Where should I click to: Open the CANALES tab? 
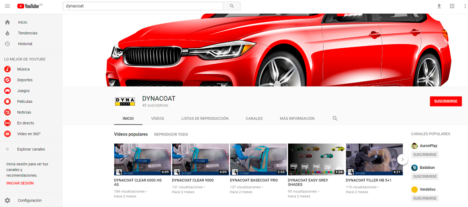pyautogui.click(x=254, y=118)
